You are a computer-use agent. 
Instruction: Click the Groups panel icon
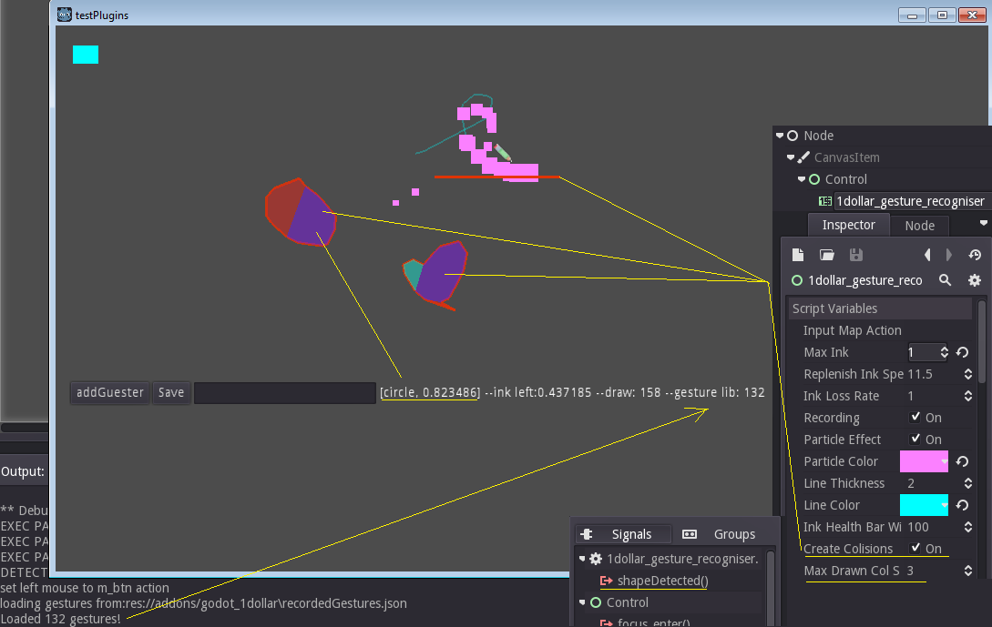[x=690, y=534]
